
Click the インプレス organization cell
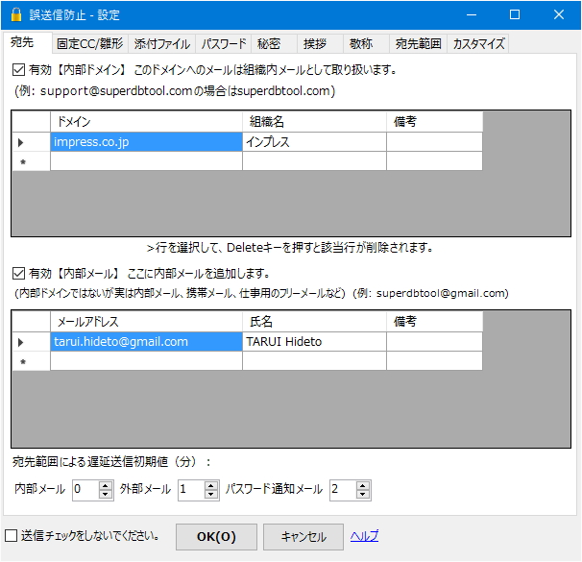314,142
